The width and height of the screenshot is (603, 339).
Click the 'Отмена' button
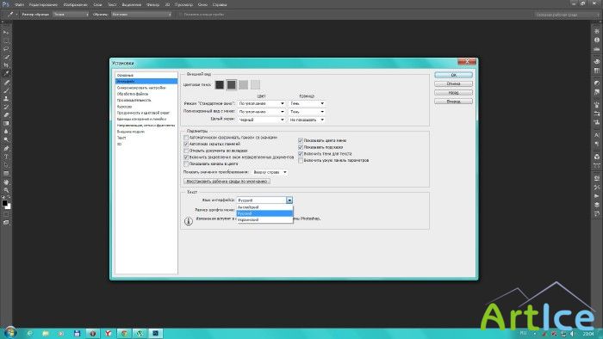click(453, 83)
